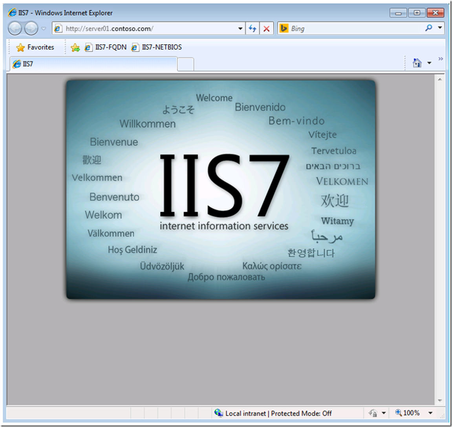This screenshot has width=452, height=427.
Task: Click the scrollbar up arrow
Action: [x=439, y=79]
